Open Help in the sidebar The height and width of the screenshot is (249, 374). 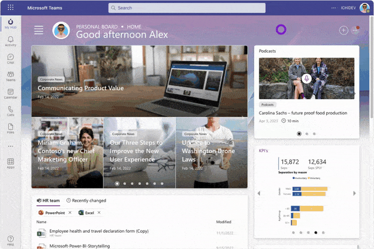pyautogui.click(x=11, y=240)
